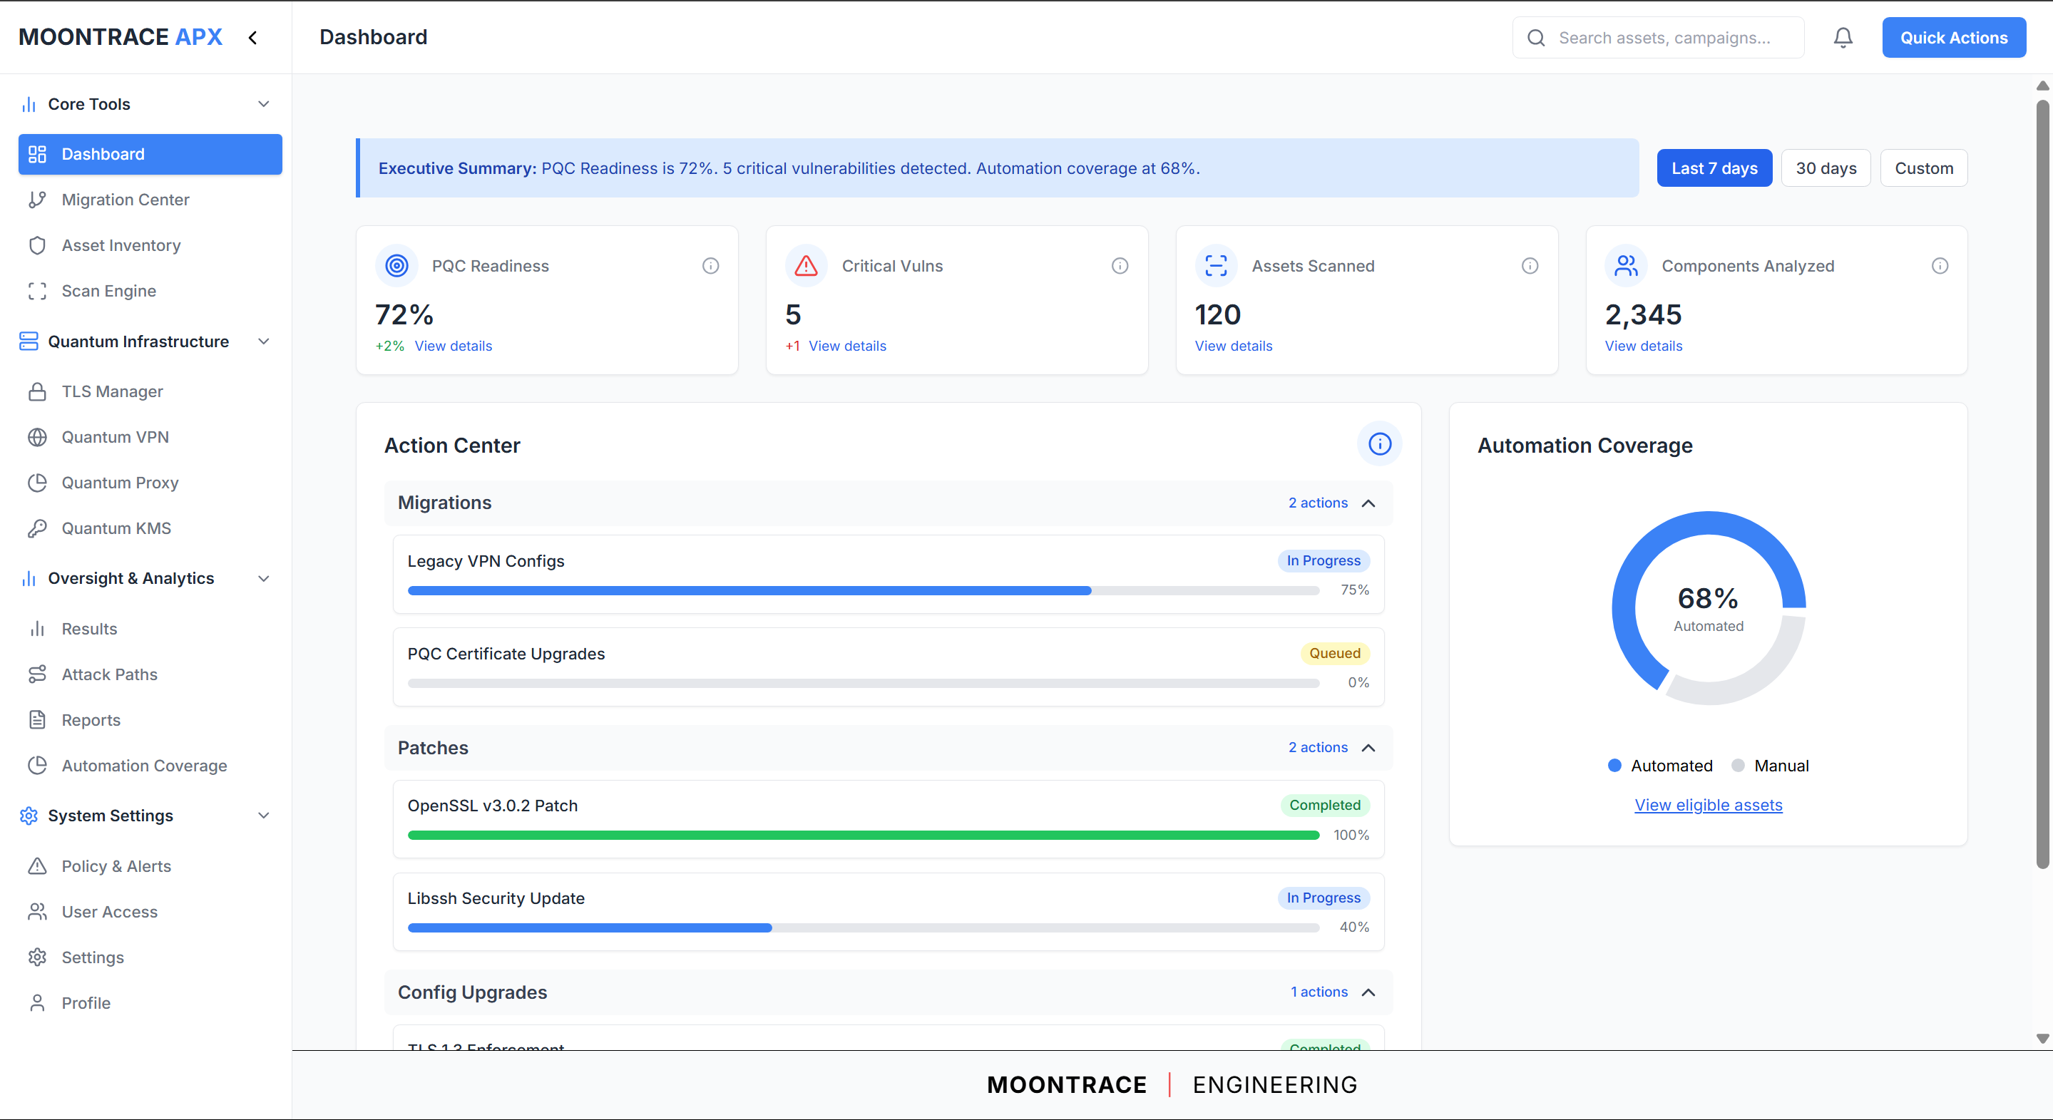Click the Critical Vulns warning triangle icon

(x=806, y=265)
